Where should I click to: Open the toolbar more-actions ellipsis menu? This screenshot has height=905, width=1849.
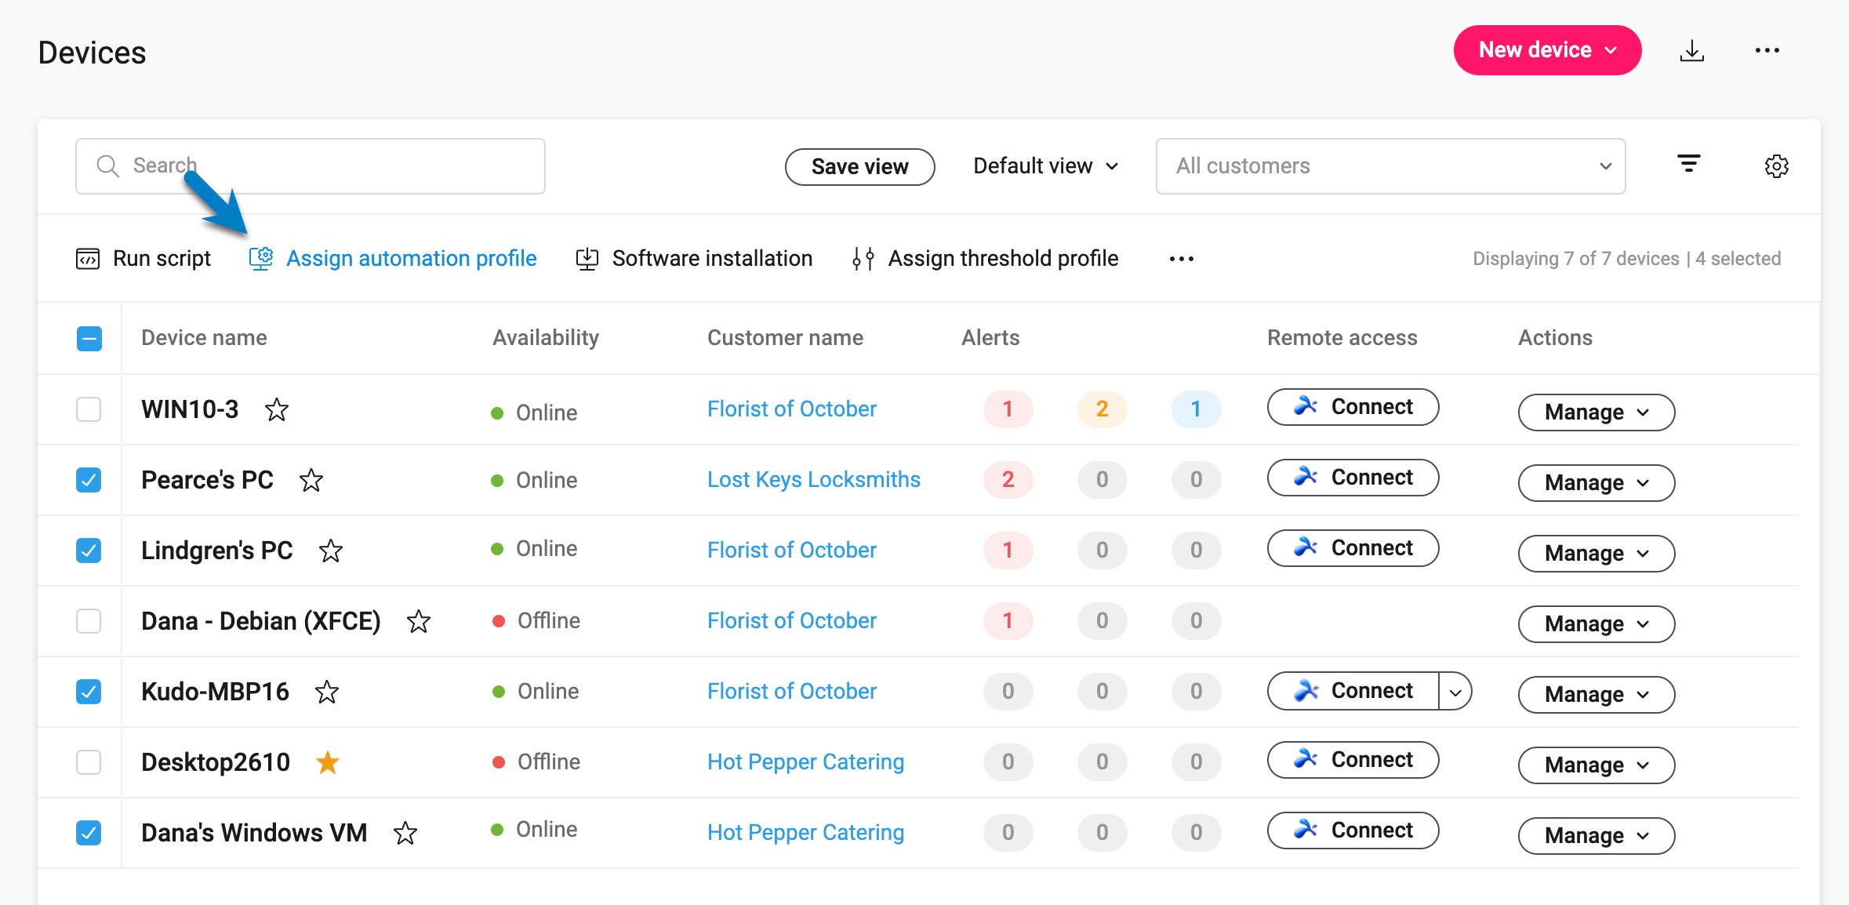(x=1181, y=258)
